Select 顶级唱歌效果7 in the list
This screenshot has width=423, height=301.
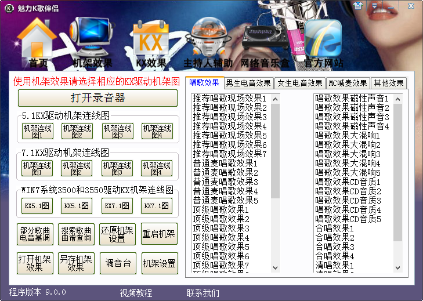tap(221, 265)
